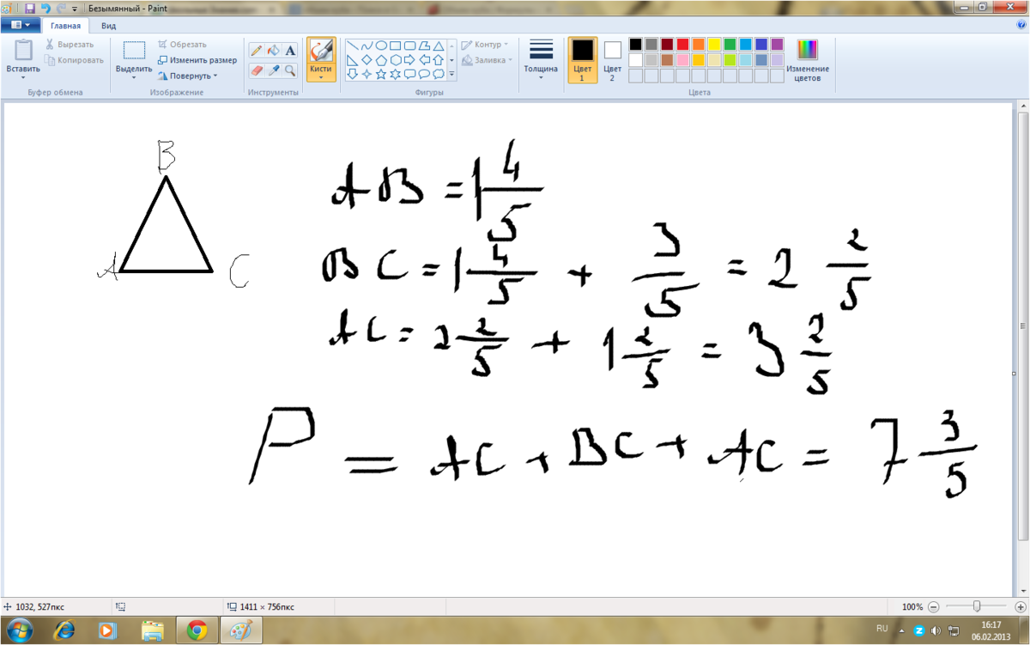1030x645 pixels.
Task: Activate the Цвет 1 color selector
Action: tap(582, 59)
